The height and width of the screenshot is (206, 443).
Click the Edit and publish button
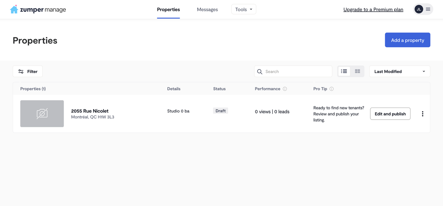click(x=390, y=114)
